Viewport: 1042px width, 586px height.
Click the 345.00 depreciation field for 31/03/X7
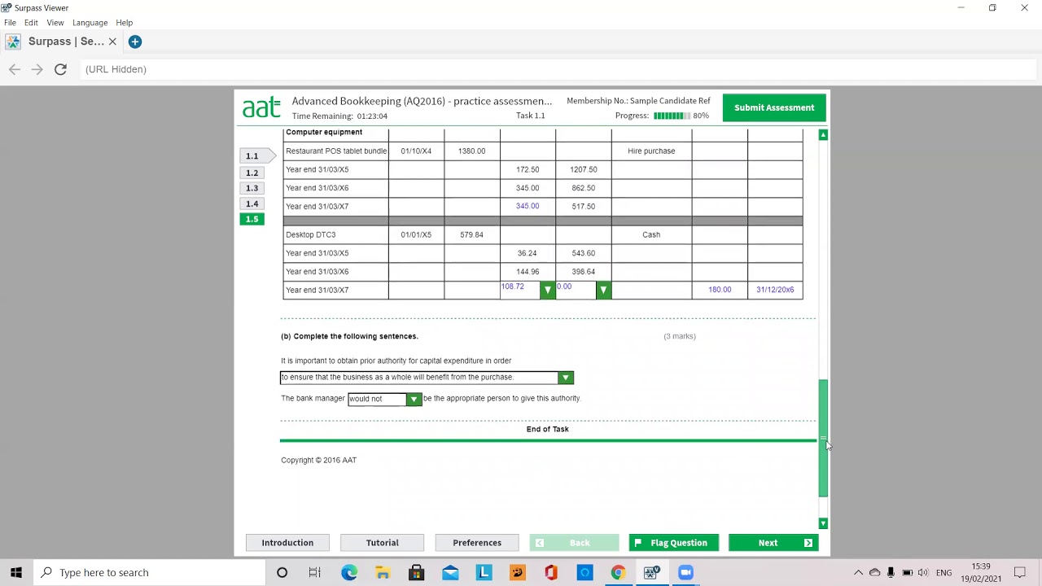[x=528, y=206]
